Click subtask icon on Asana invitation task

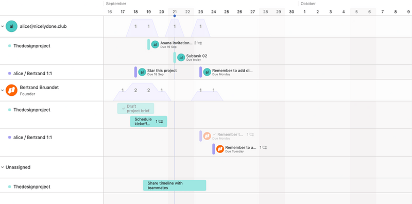click(x=200, y=43)
